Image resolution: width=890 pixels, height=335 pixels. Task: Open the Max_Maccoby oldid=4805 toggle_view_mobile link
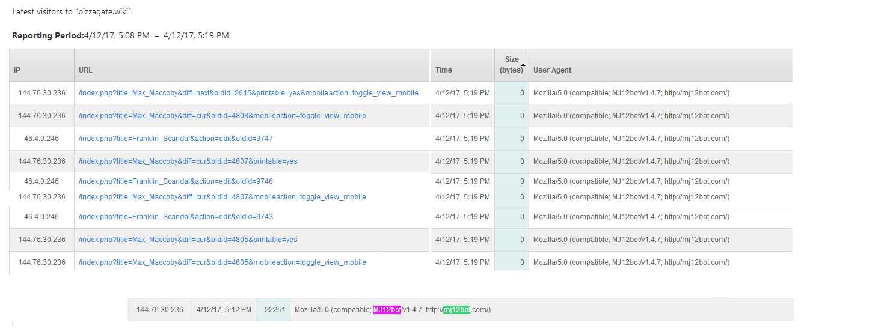pos(222,262)
